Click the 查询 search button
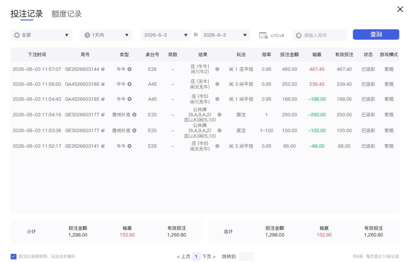Screen dimensions: 413x263 [376, 34]
